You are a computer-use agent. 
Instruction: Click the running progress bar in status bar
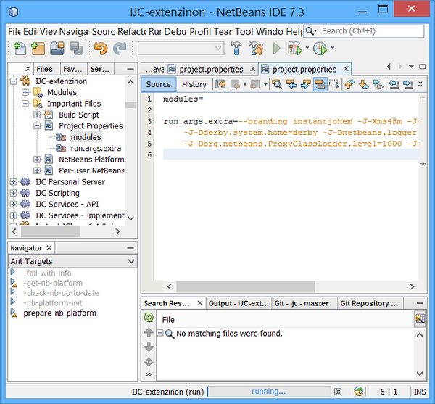pos(268,392)
